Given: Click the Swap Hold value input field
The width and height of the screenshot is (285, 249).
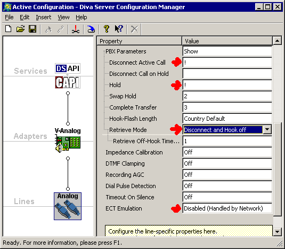Looking at the screenshot, I should coord(227,96).
